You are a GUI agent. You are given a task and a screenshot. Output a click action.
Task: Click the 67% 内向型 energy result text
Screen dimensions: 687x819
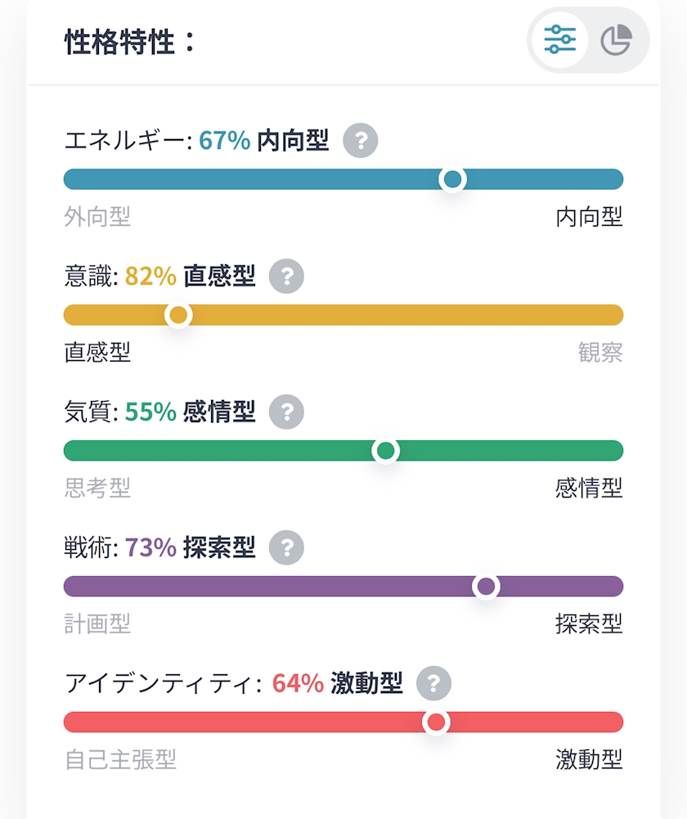tap(263, 141)
